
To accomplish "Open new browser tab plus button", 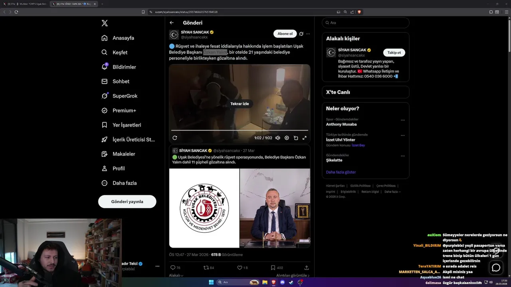I will click(x=102, y=4).
